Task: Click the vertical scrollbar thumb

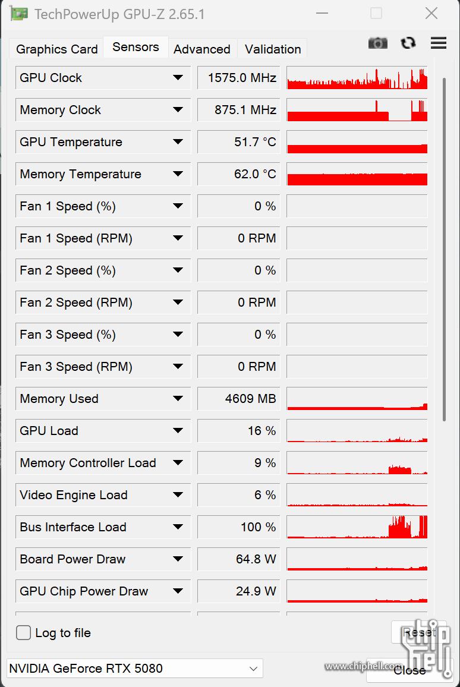Action: pos(444,250)
